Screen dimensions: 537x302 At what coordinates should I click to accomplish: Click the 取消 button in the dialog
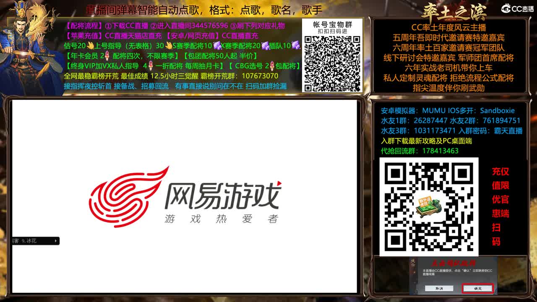coord(438,289)
